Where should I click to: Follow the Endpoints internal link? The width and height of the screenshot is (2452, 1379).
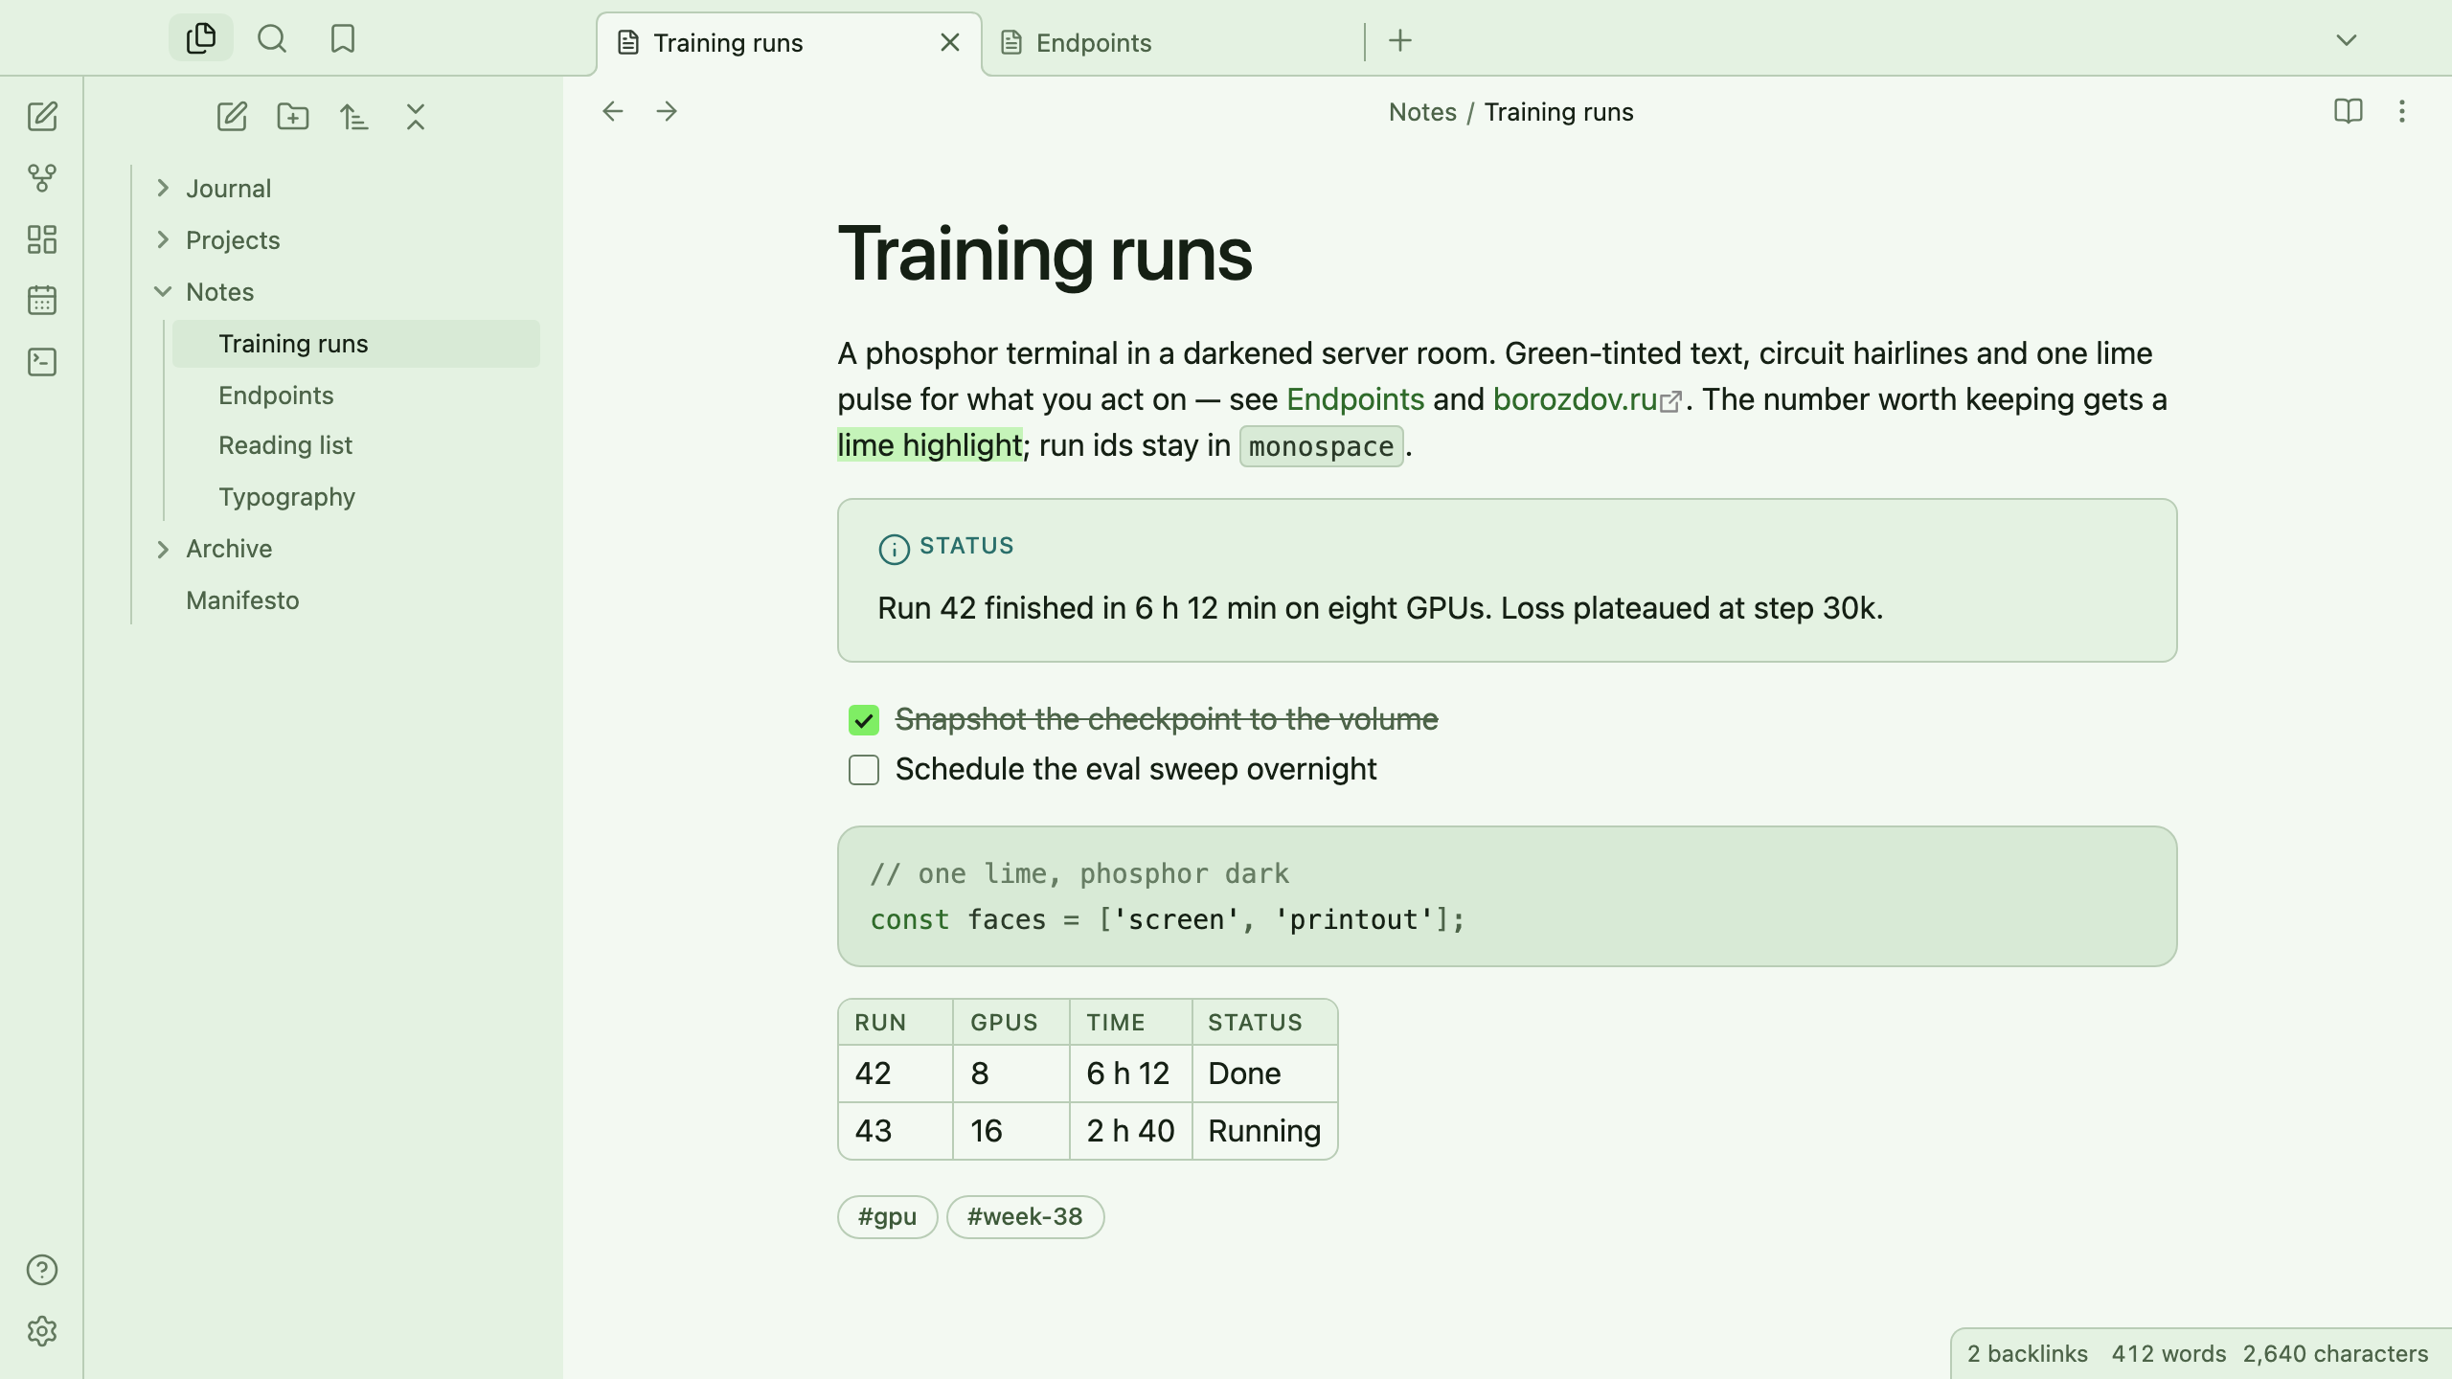coord(1355,399)
